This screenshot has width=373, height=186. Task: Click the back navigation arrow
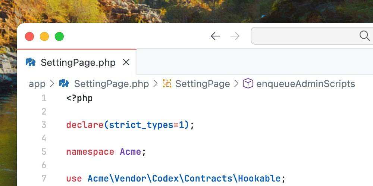215,36
